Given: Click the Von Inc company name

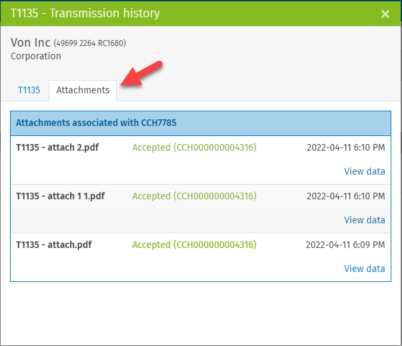Looking at the screenshot, I should (31, 43).
